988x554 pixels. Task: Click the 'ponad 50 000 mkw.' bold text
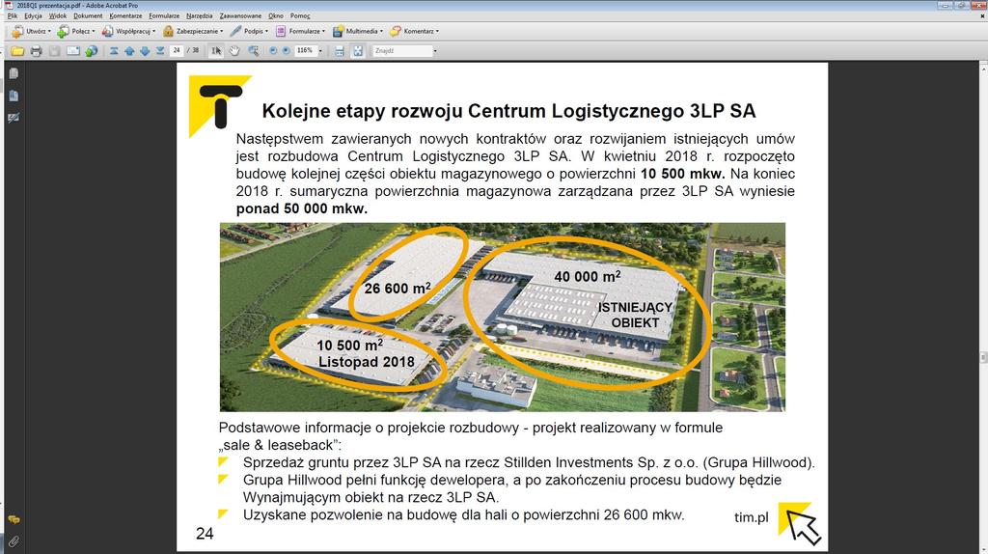click(302, 209)
